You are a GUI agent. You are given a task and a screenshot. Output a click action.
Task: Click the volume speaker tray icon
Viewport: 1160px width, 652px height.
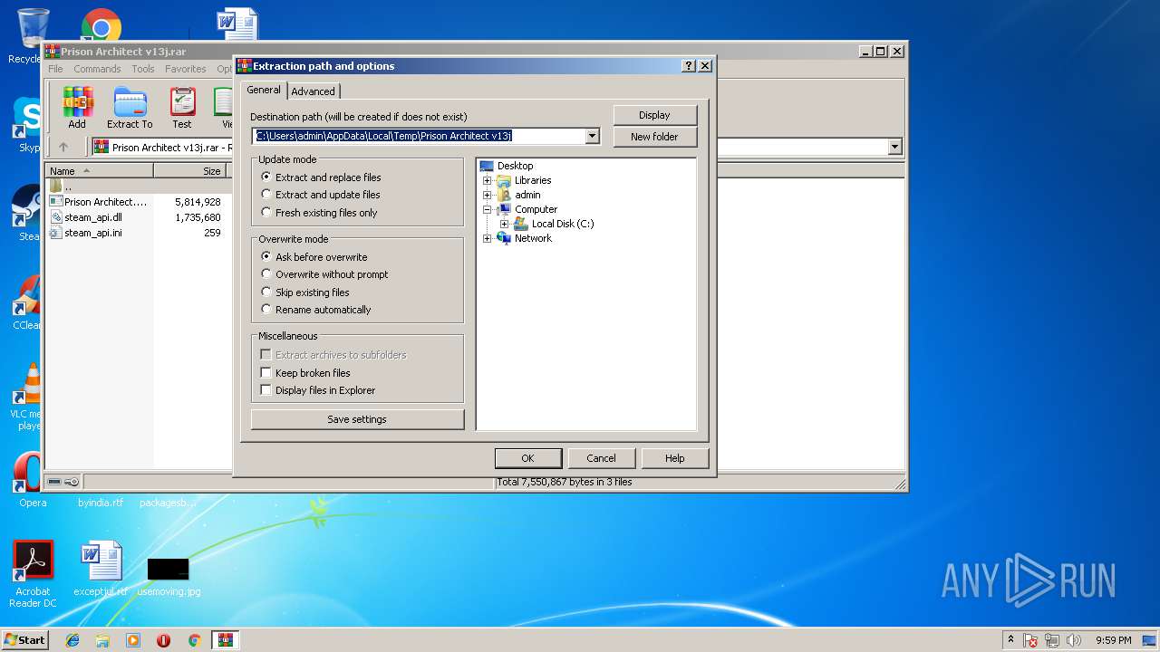(x=1074, y=640)
